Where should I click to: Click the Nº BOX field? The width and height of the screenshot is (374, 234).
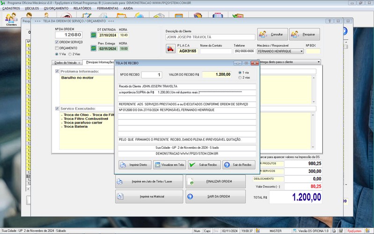[x=313, y=51]
